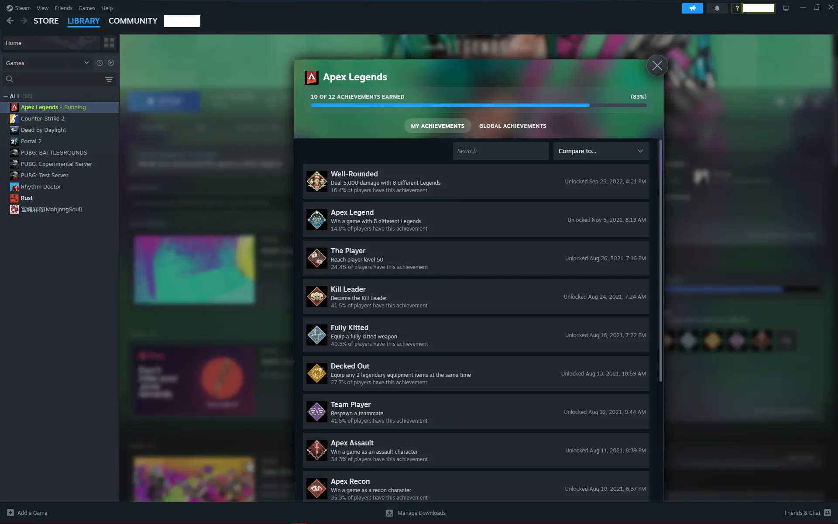This screenshot has height=524, width=838.
Task: Open the Friends menu in the menu bar
Action: (x=63, y=8)
